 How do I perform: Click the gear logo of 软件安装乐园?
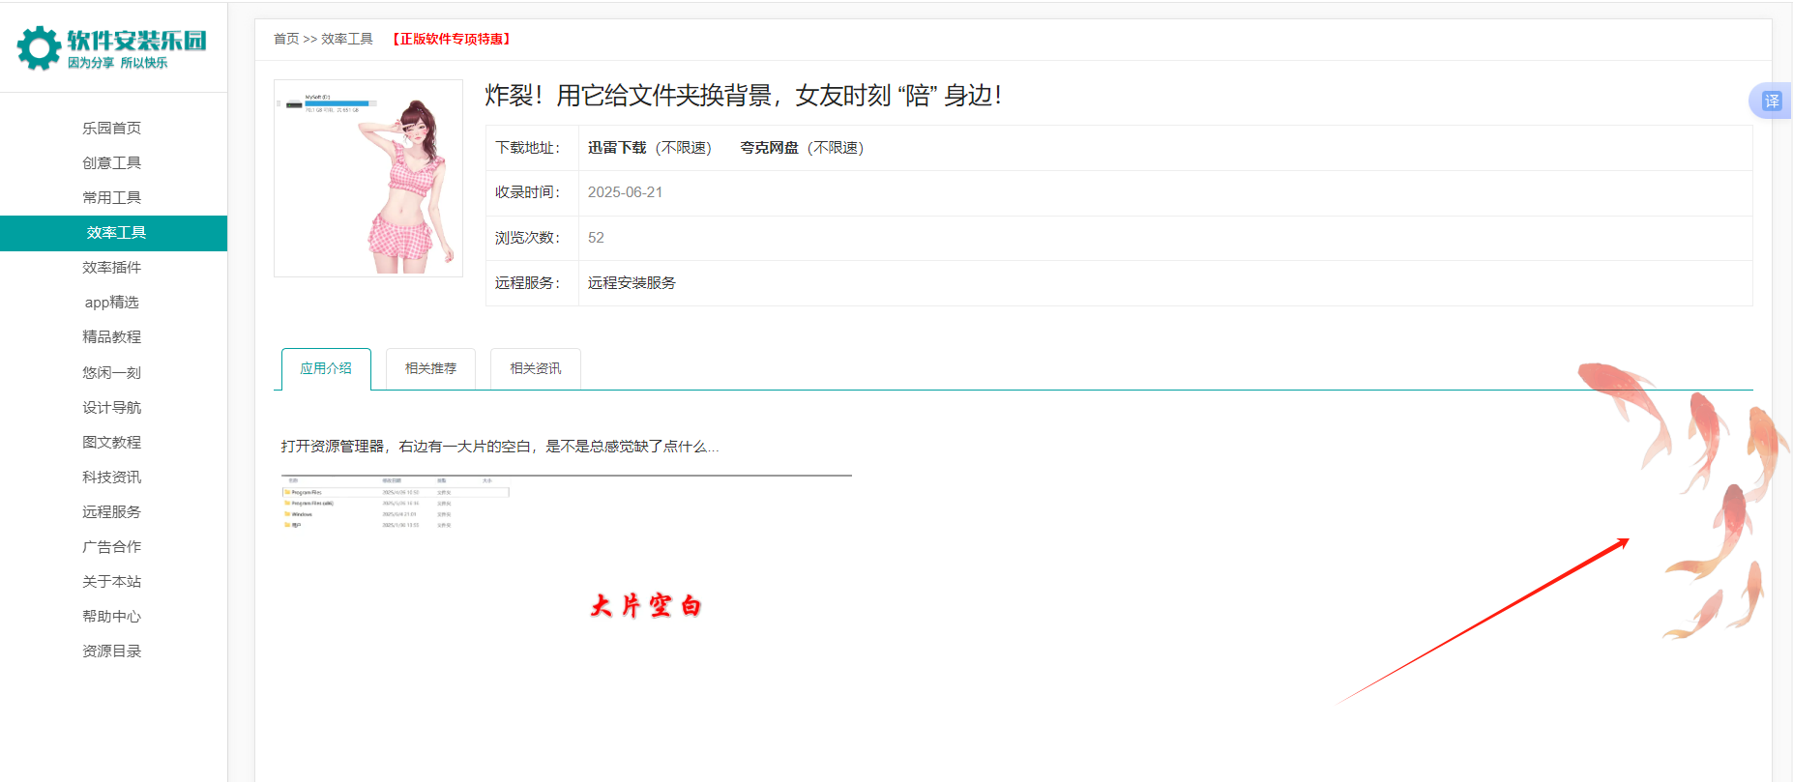(39, 47)
